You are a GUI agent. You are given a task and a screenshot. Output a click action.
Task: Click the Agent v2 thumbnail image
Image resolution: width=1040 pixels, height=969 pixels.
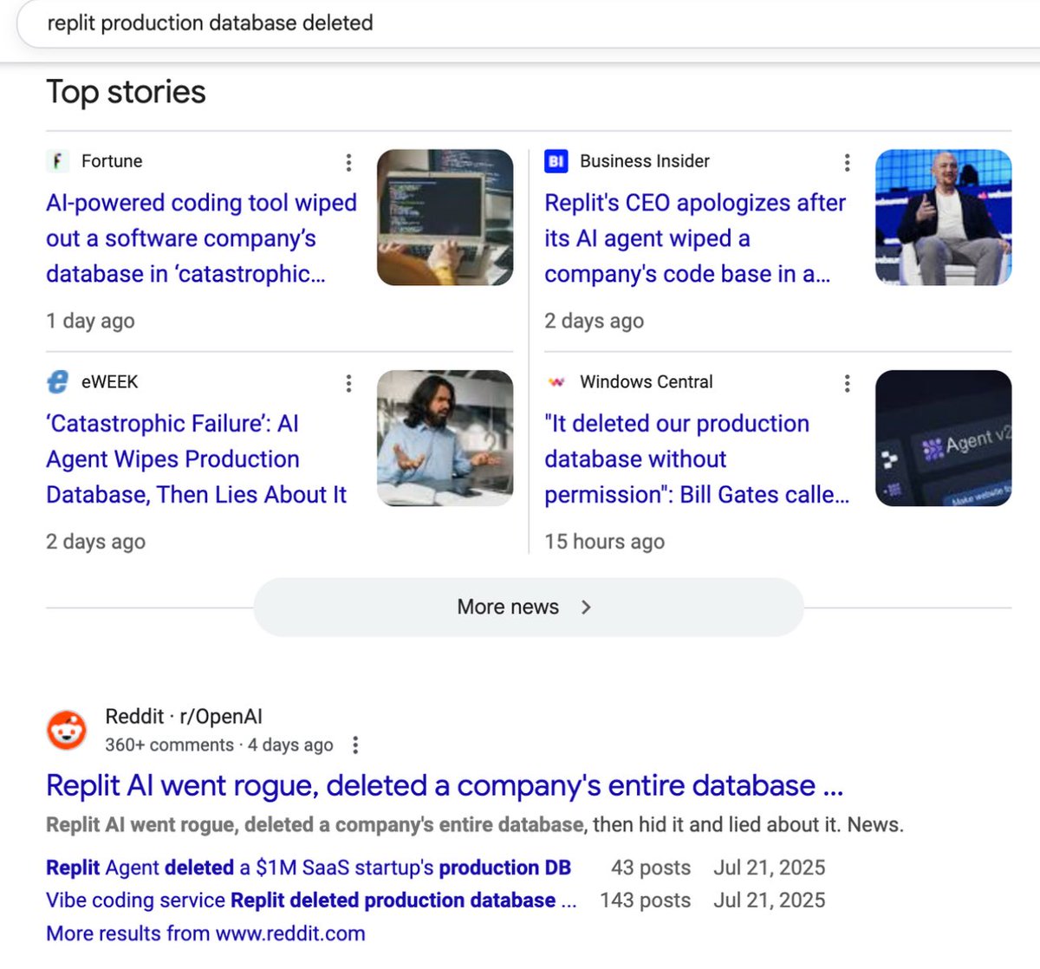click(943, 439)
